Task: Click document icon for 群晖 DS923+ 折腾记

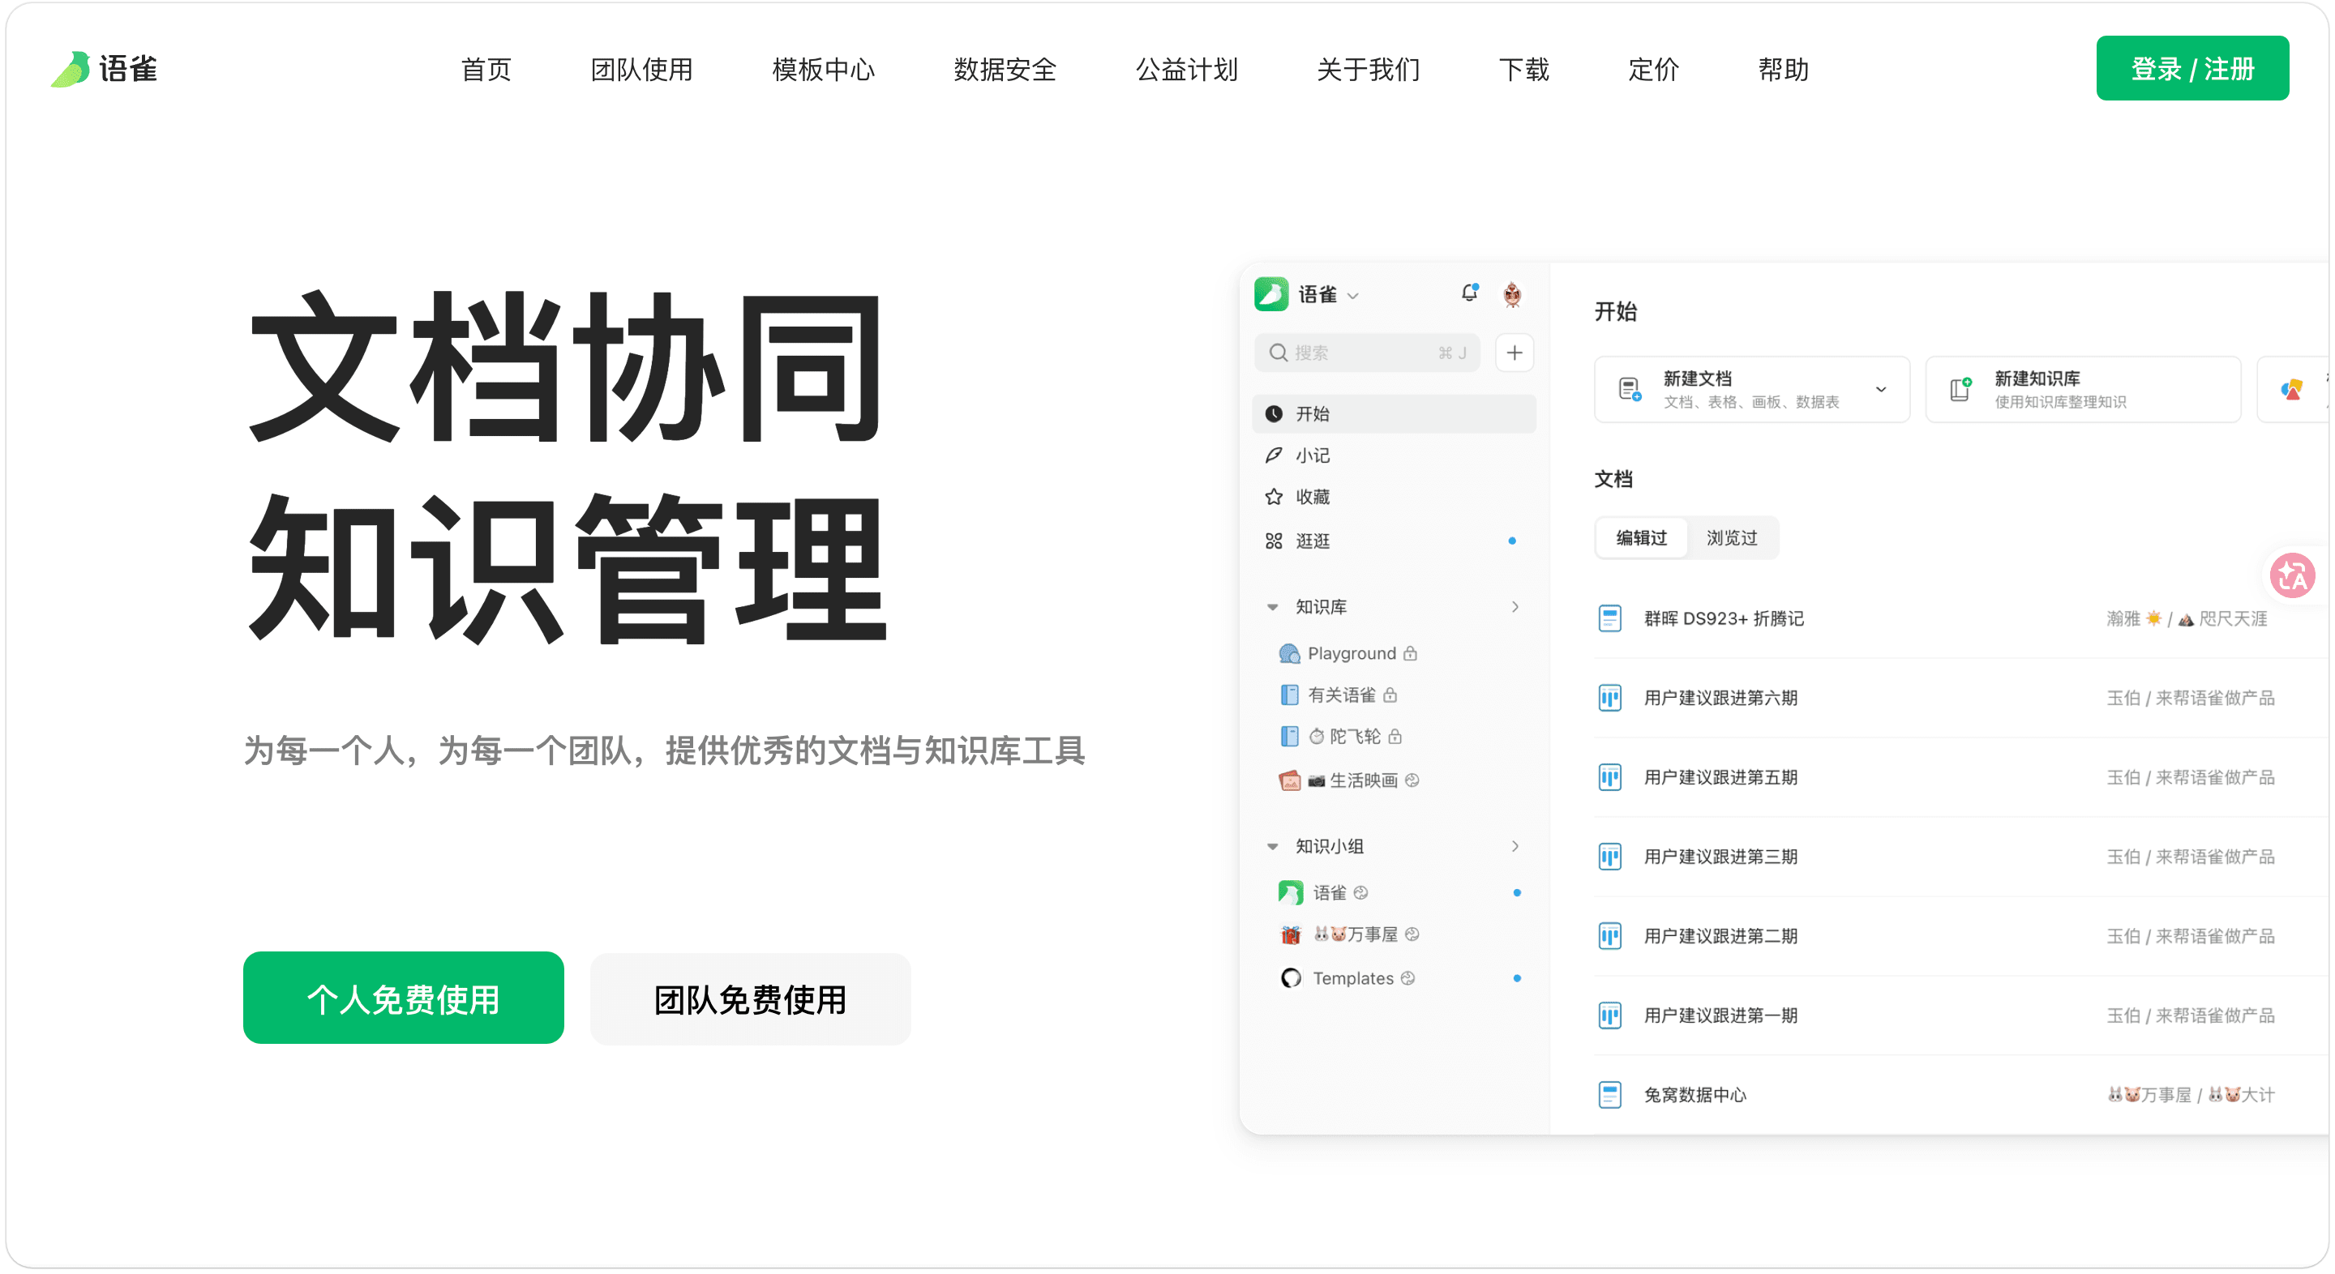Action: coord(1610,619)
